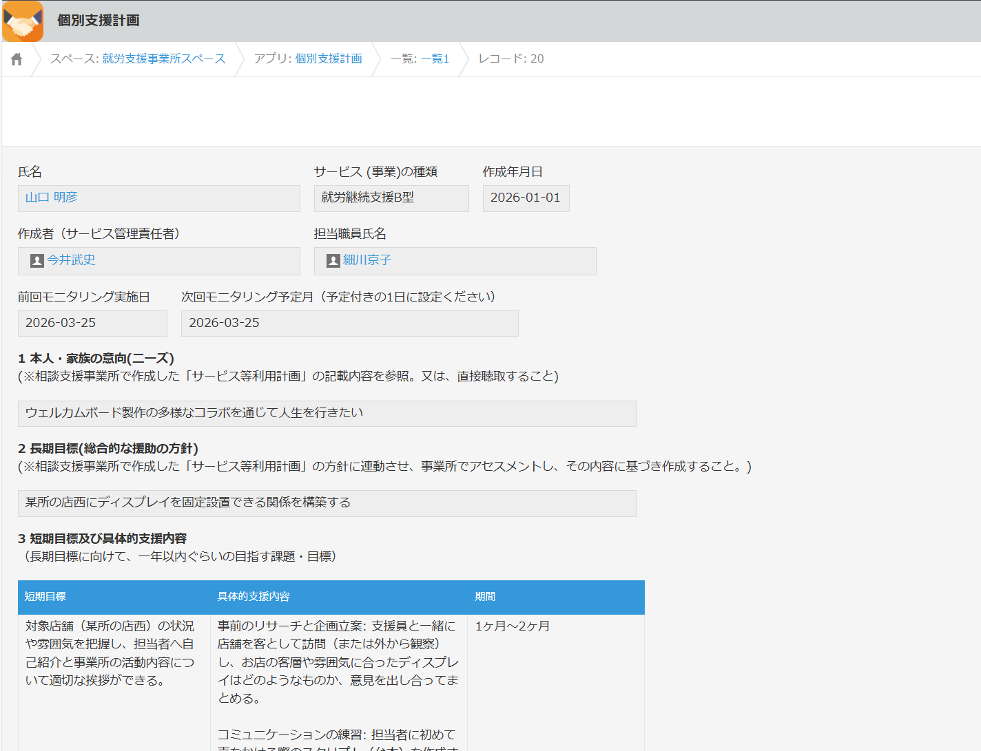Click the サービス（事業）の種類 field
The image size is (981, 751).
(391, 198)
